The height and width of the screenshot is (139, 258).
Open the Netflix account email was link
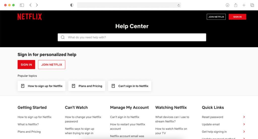click(127, 136)
